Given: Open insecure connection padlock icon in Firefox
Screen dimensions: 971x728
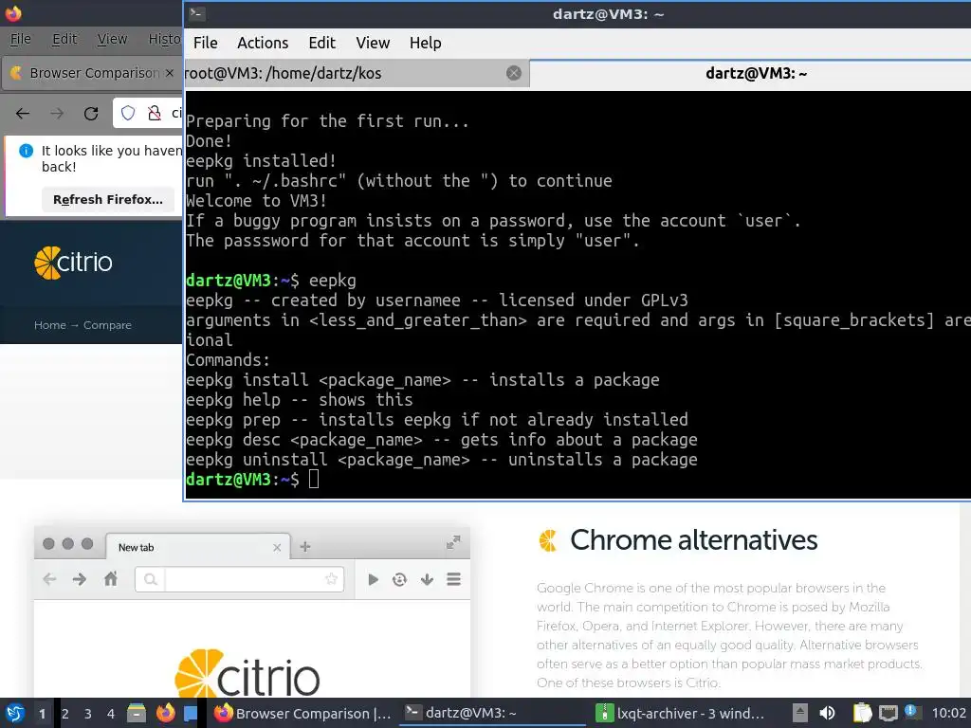Looking at the screenshot, I should (x=155, y=113).
